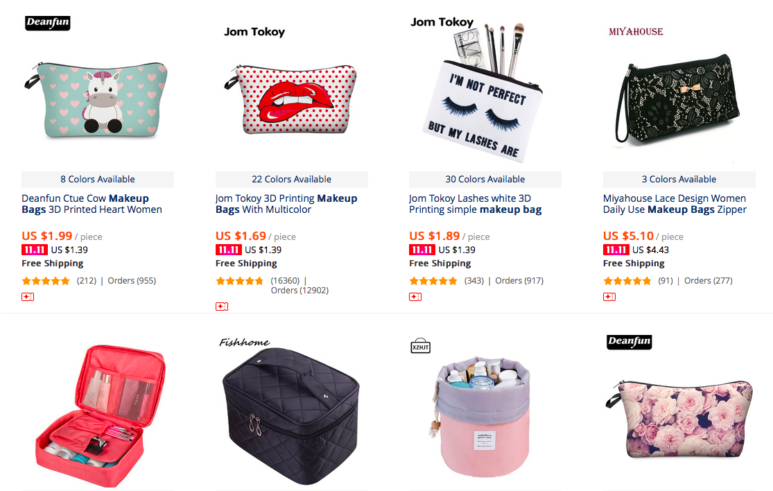Open the Jom Tokoy 3D Printing Makeup Bags link

point(286,204)
